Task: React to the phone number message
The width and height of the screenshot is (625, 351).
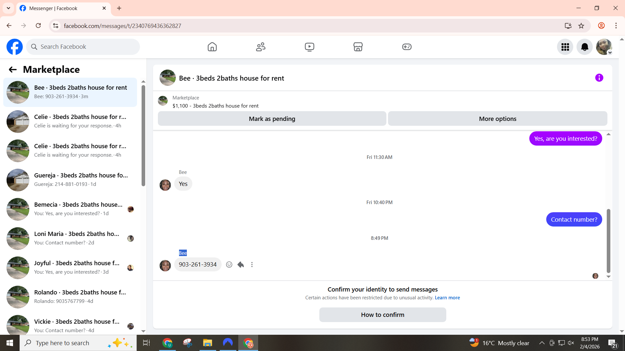Action: 229,265
